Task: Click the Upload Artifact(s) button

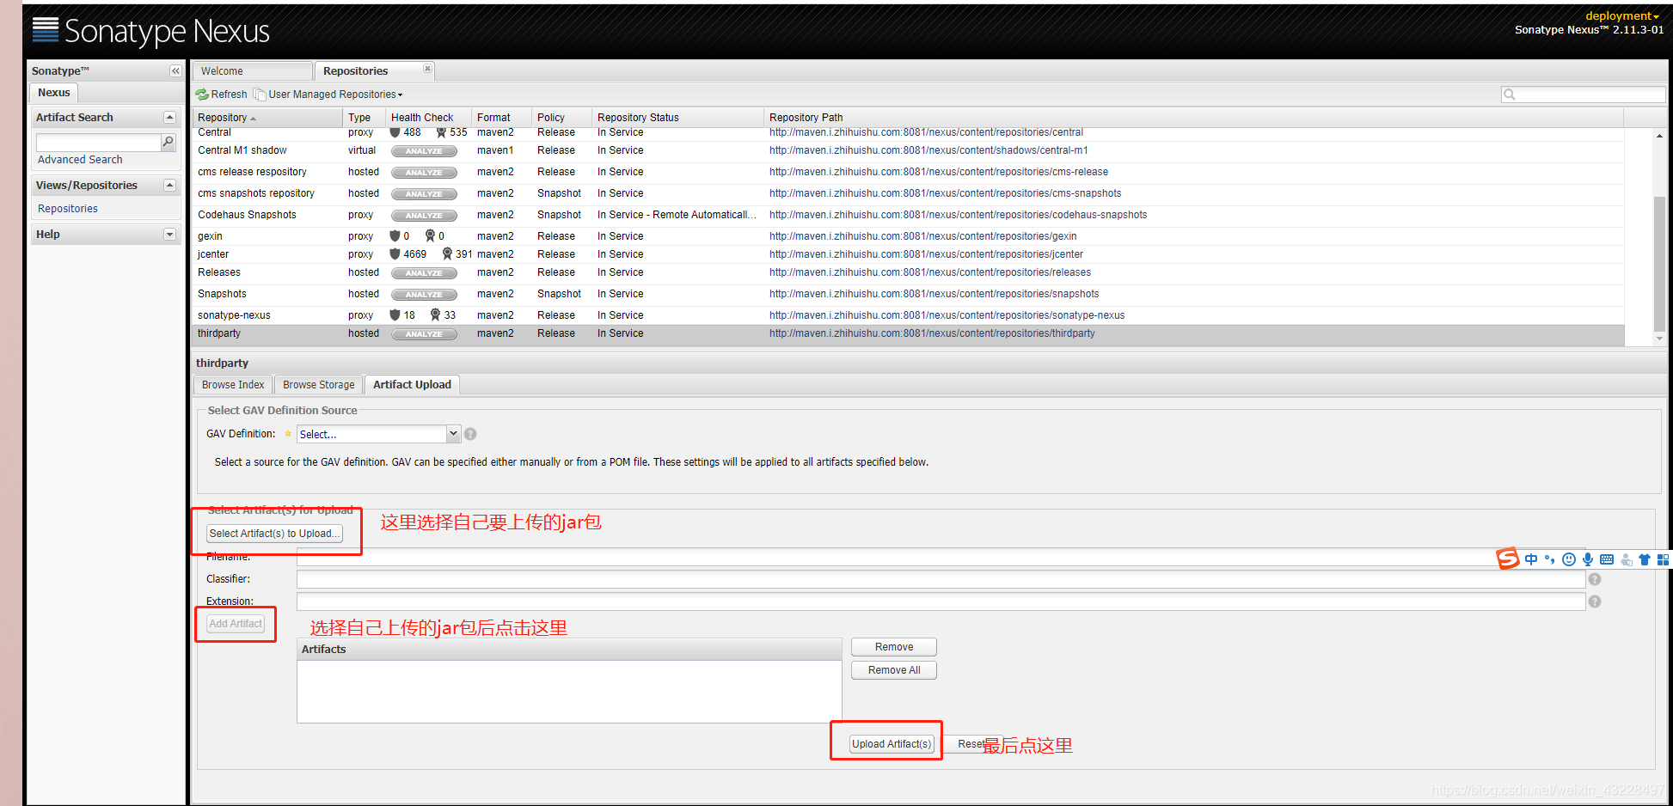Action: (x=892, y=744)
